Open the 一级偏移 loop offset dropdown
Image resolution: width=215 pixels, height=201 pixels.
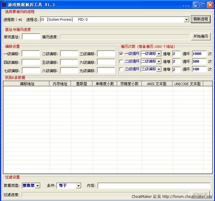[159, 54]
